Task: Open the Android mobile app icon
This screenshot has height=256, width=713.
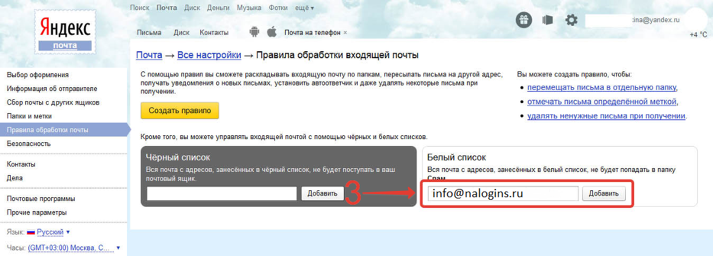Action: [x=254, y=32]
